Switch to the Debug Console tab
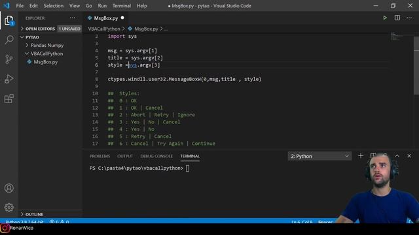Viewport: 419px width, 235px height. pyautogui.click(x=156, y=156)
